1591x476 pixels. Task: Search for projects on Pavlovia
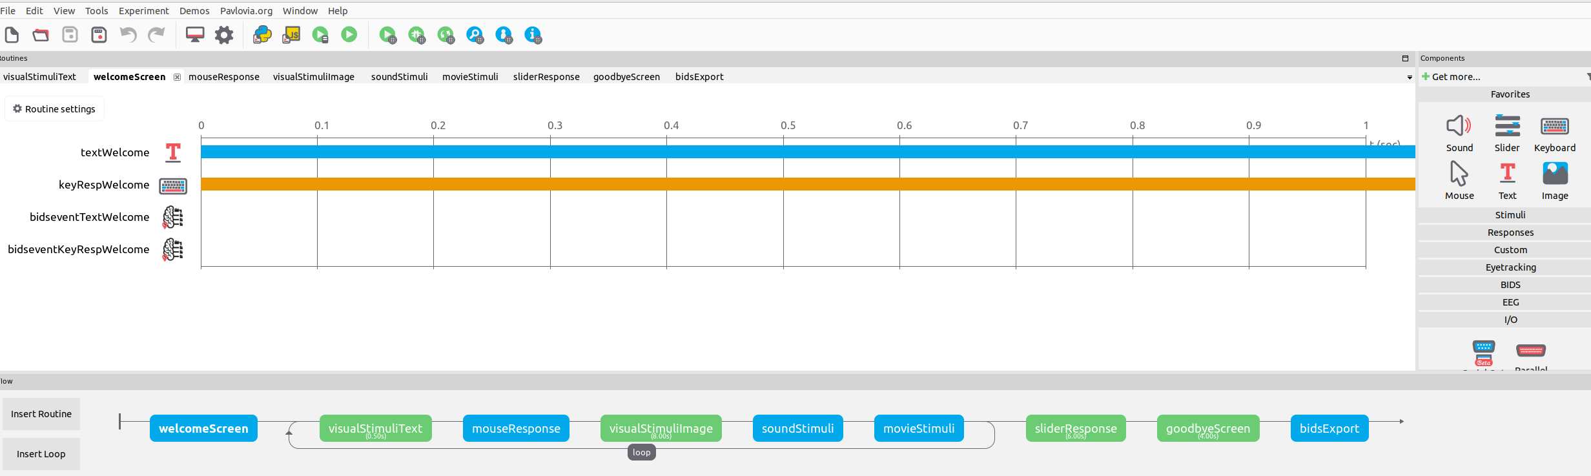point(475,35)
